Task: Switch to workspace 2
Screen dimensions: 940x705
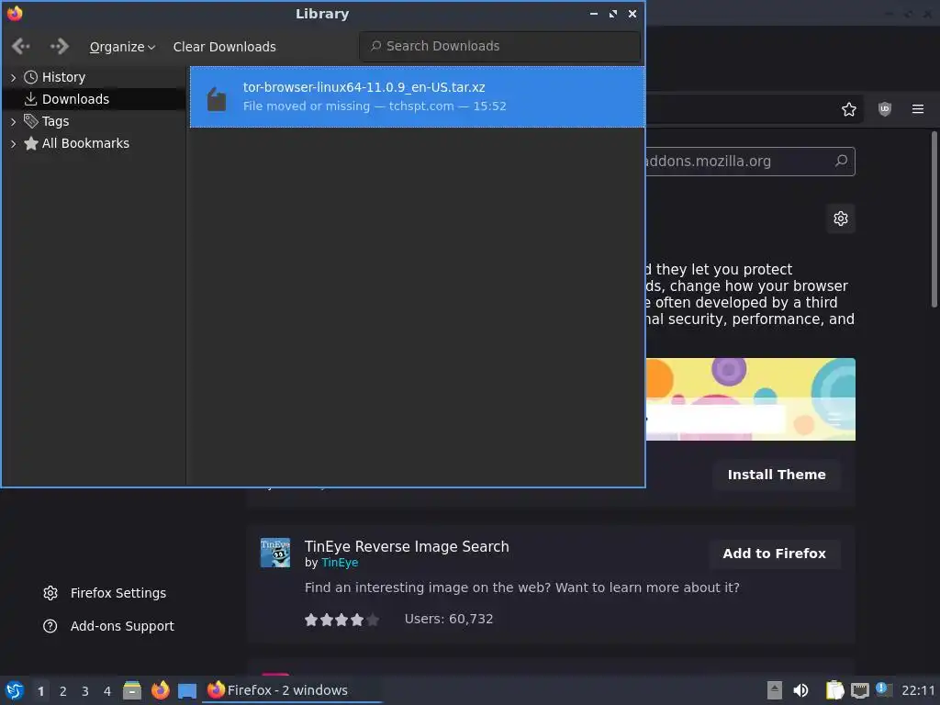Action: (63, 691)
